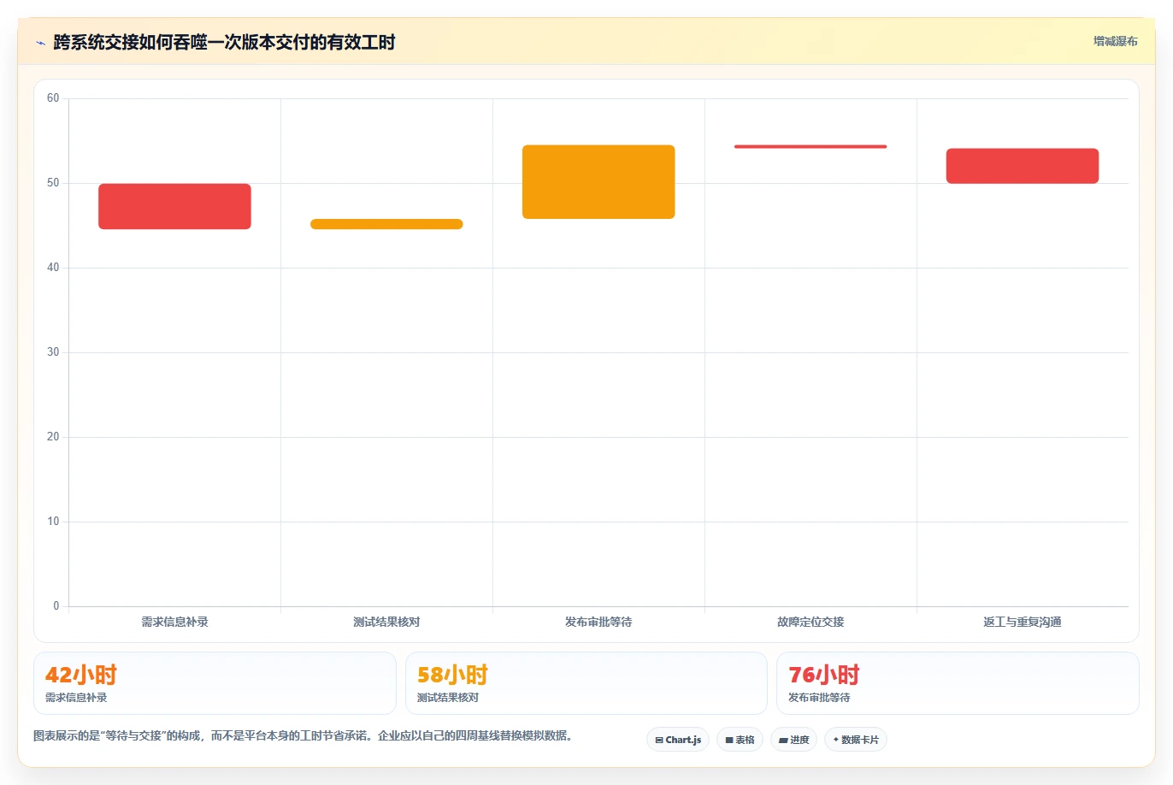Click the thin orange 测试结果核对 bar
This screenshot has height=785, width=1173.
tap(386, 224)
